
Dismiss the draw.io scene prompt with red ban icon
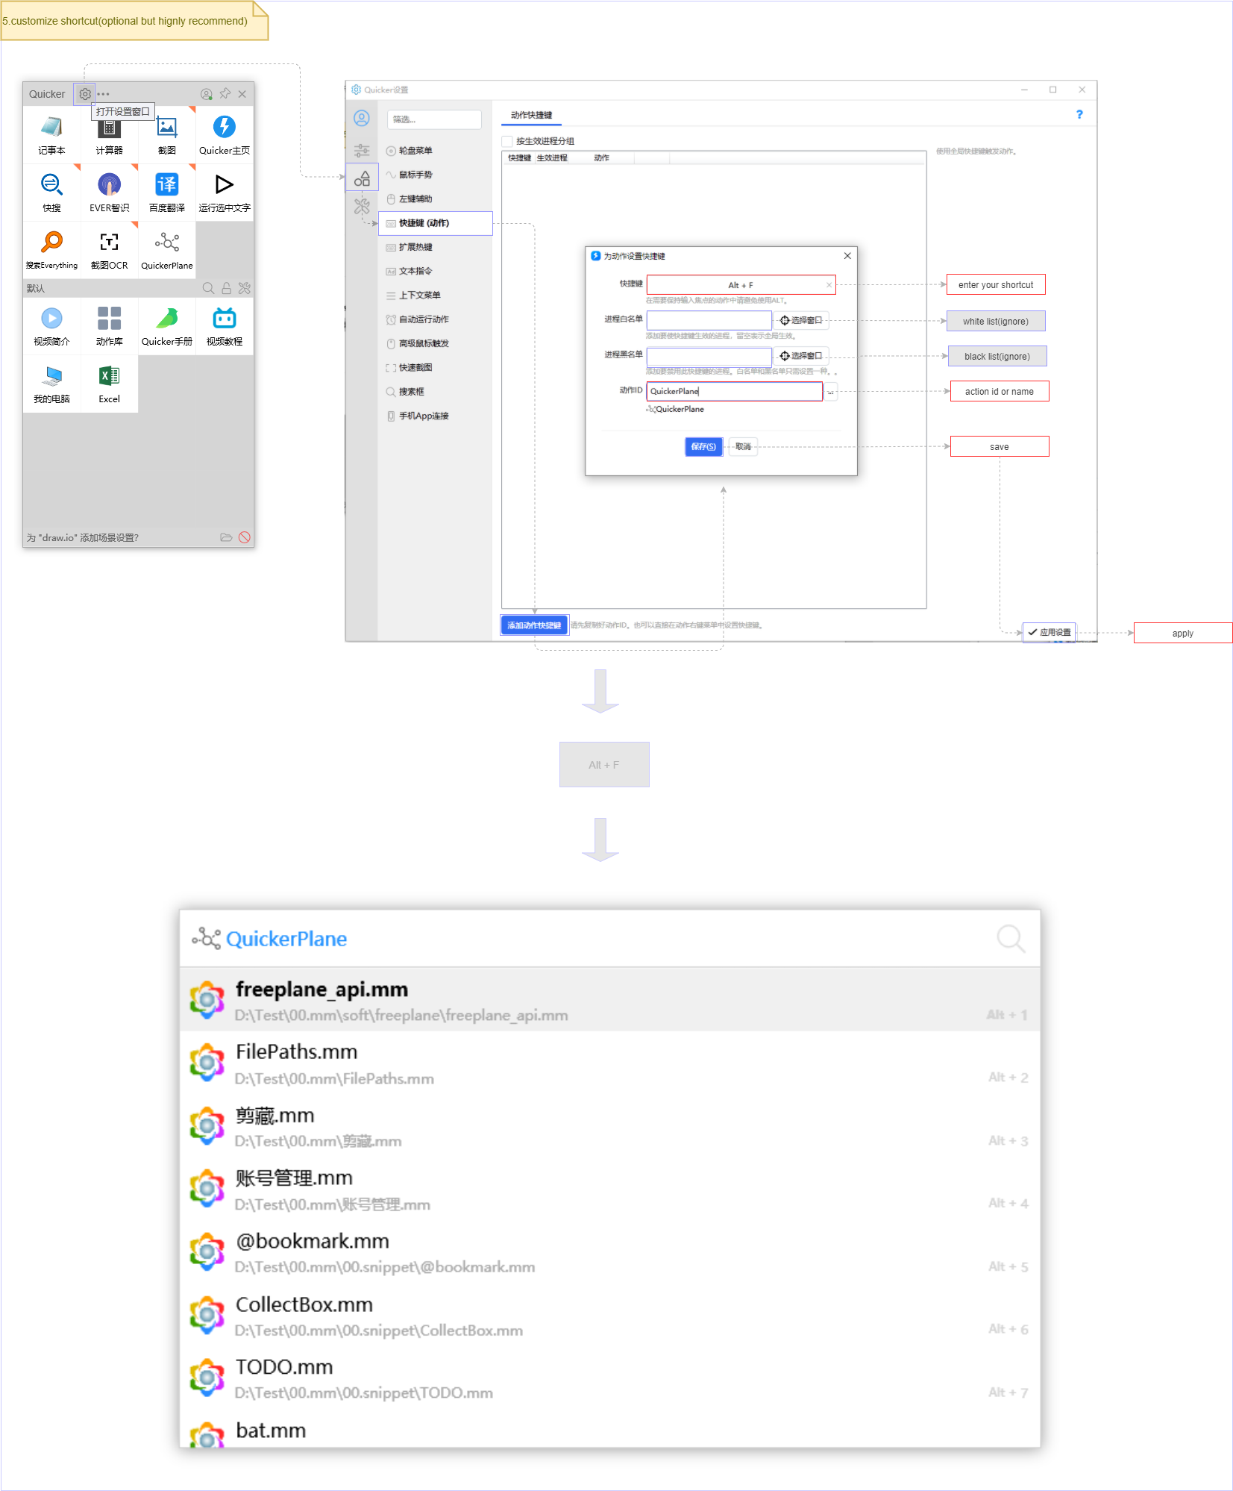coord(244,537)
